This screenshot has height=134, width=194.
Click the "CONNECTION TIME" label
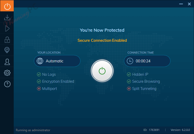click(140, 53)
